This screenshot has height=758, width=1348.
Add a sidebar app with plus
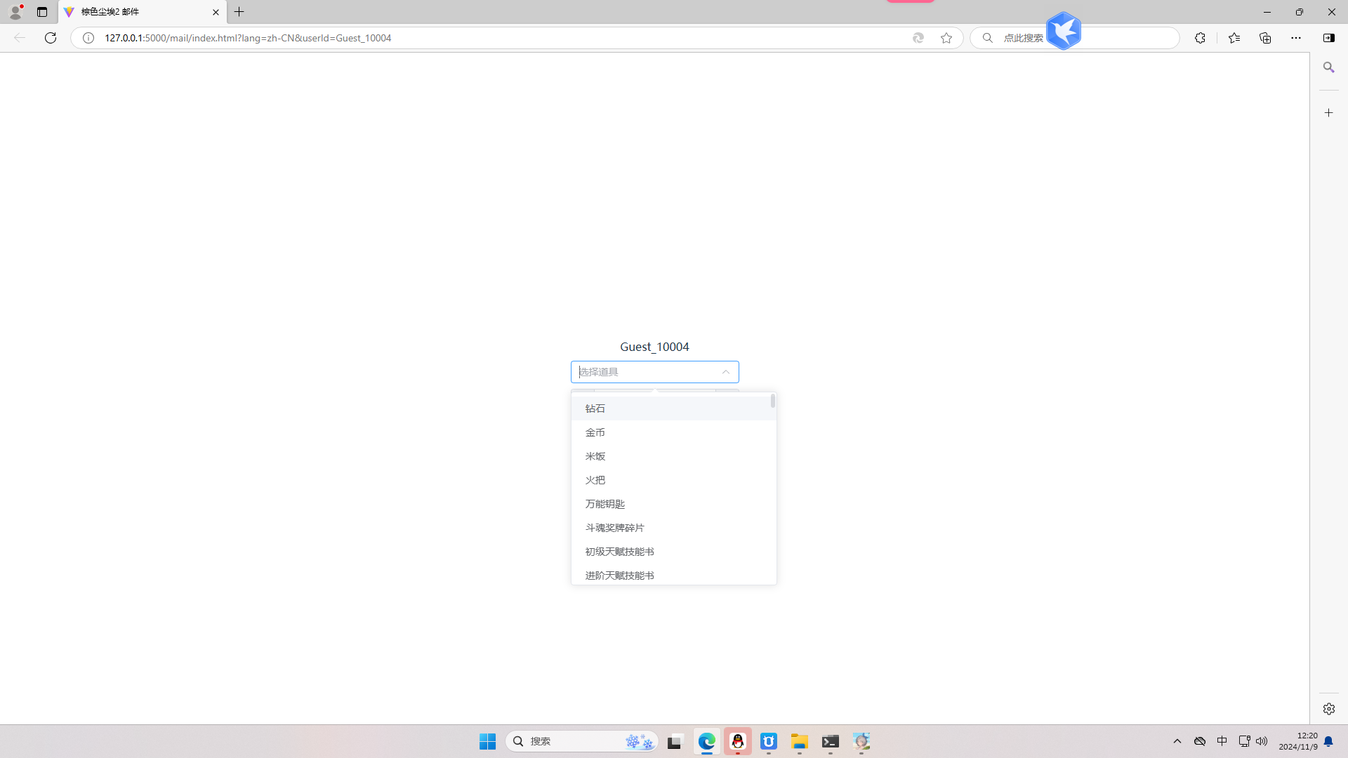click(x=1328, y=112)
